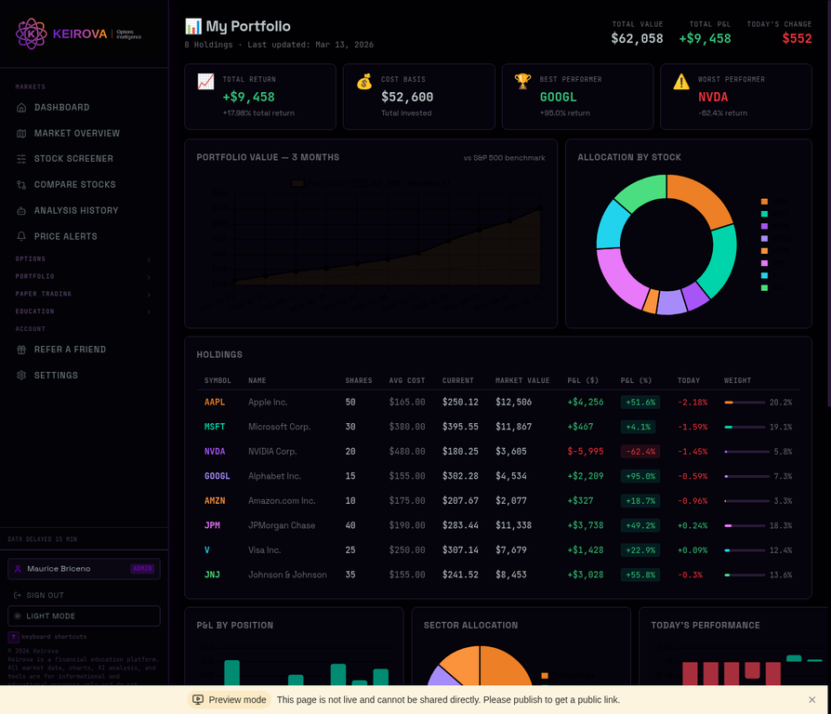
Task: Click the MSFT symbol in holdings
Action: point(215,427)
